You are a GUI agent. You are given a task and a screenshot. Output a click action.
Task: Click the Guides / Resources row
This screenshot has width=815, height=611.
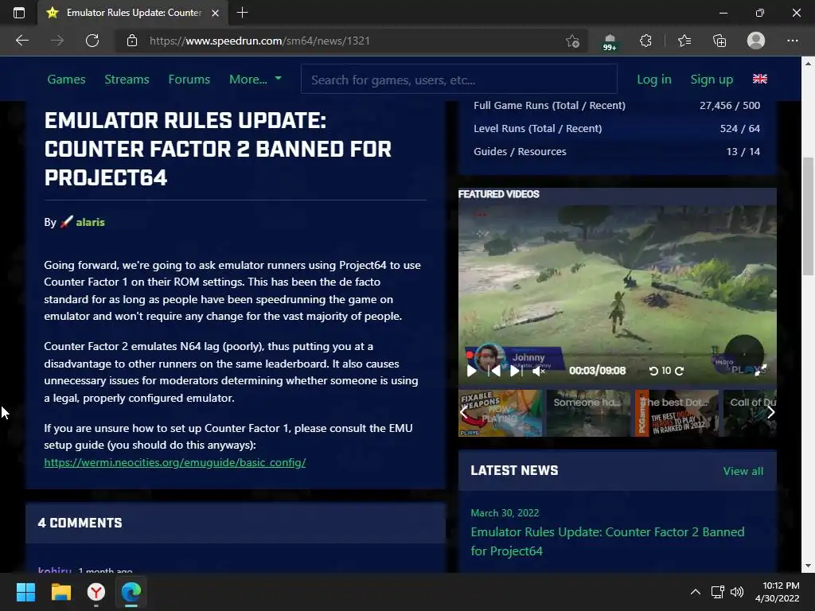coord(617,152)
